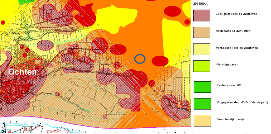Click the 'Vrijgegeven door AVG' green swatch
Screen dimensions: 271x134
click(x=203, y=104)
